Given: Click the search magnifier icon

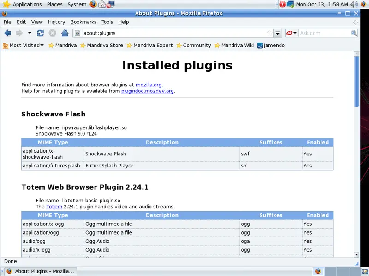Looking at the screenshot, I should 353,33.
